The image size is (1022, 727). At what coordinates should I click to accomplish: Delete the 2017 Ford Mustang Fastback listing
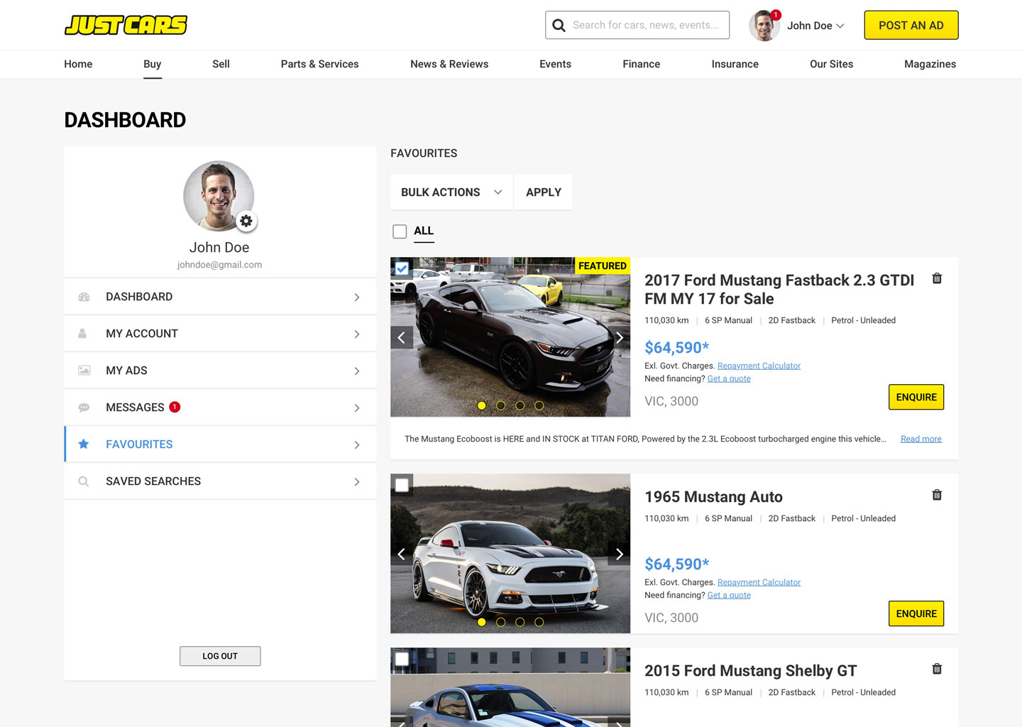tap(937, 278)
